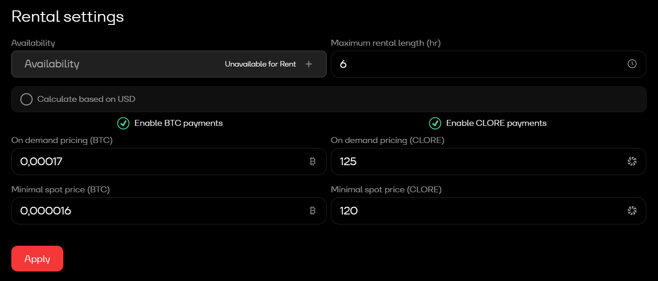Click the Rental settings heading

67,17
